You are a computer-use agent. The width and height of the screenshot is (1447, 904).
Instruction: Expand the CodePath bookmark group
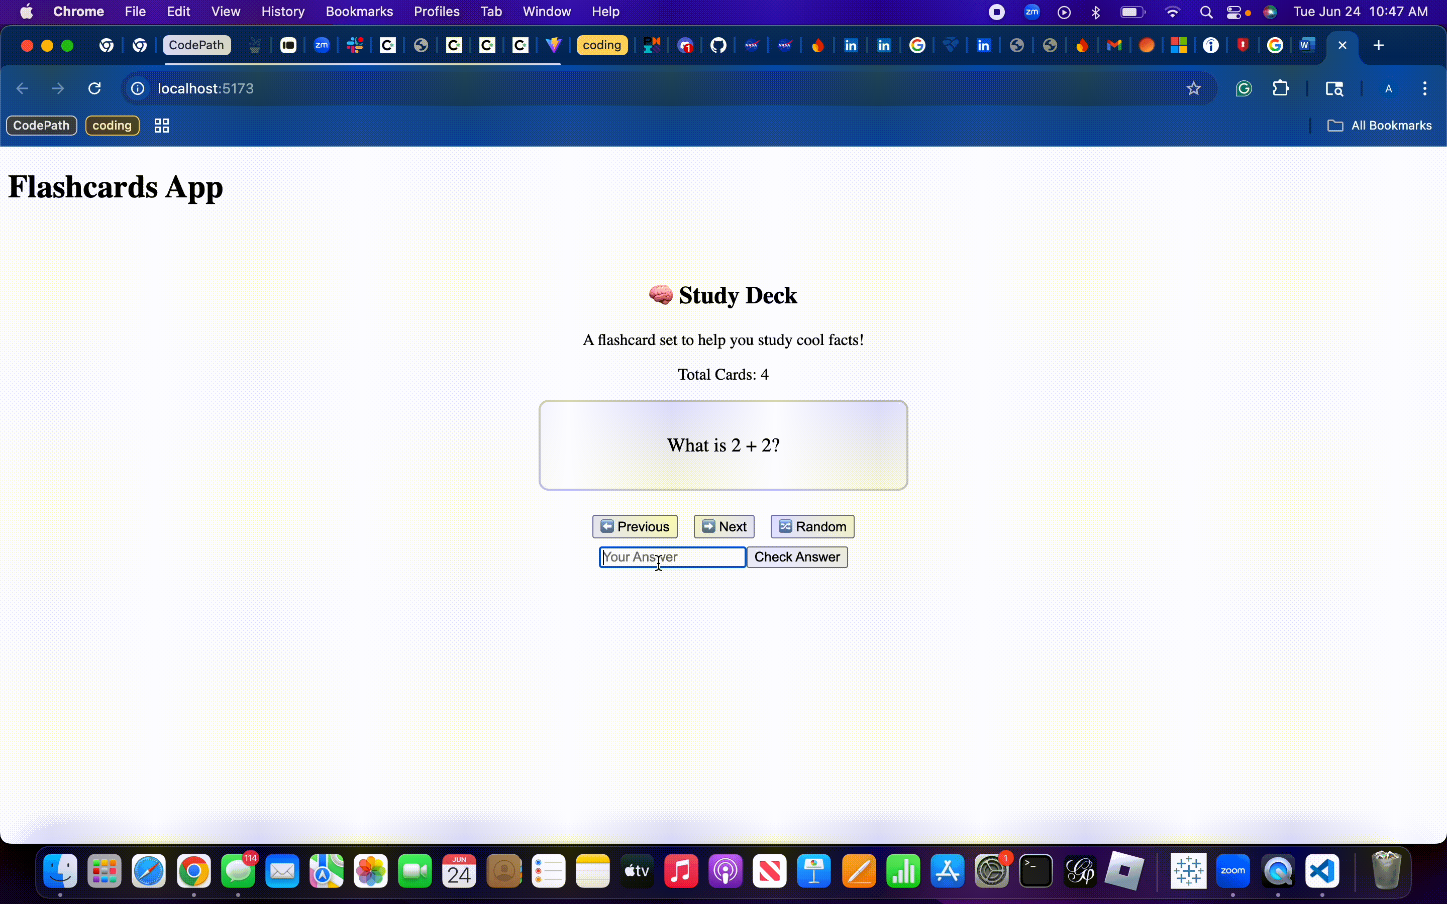point(41,125)
